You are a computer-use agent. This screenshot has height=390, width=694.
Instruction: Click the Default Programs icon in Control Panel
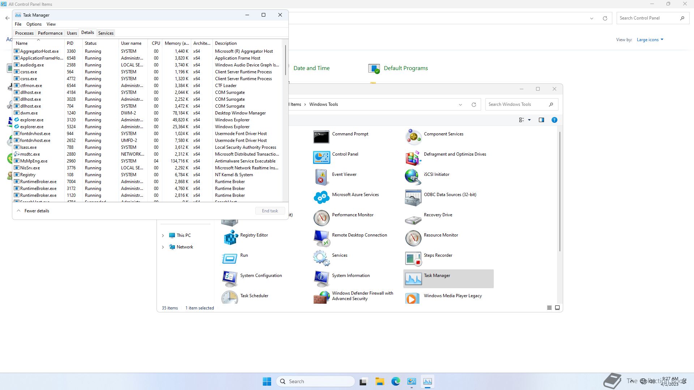(x=374, y=68)
